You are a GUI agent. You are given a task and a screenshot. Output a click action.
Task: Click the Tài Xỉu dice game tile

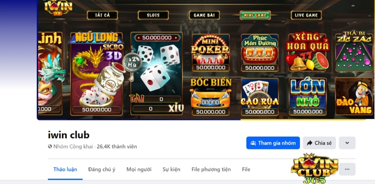(x=157, y=73)
